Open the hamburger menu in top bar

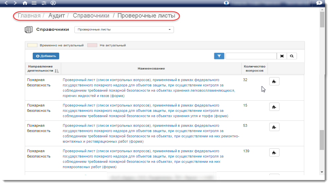[34, 3]
